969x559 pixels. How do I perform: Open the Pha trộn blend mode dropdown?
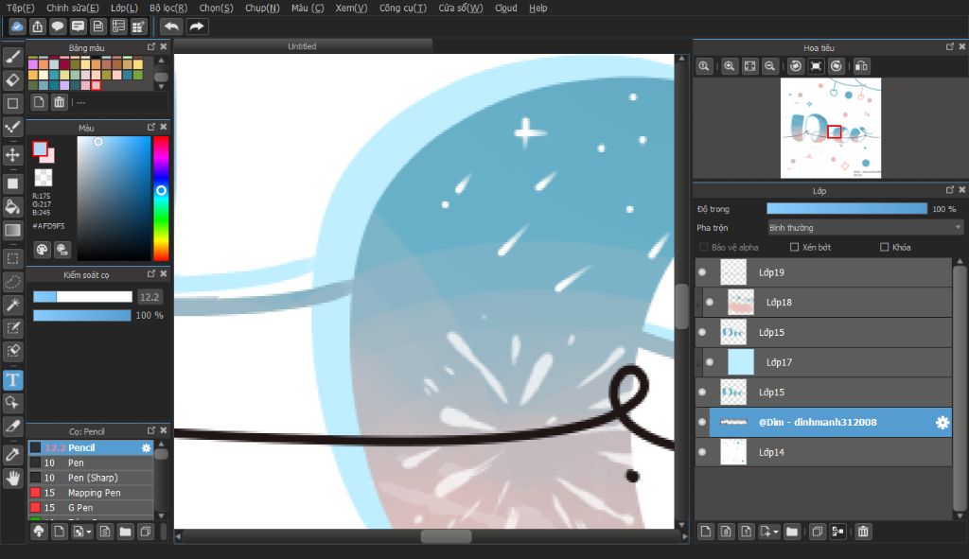pyautogui.click(x=865, y=228)
